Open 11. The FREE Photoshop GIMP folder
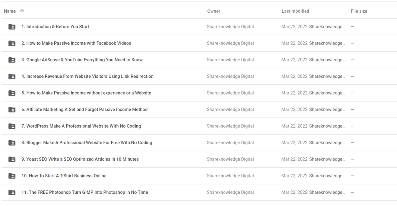This screenshot has height=206, width=397. tap(85, 193)
